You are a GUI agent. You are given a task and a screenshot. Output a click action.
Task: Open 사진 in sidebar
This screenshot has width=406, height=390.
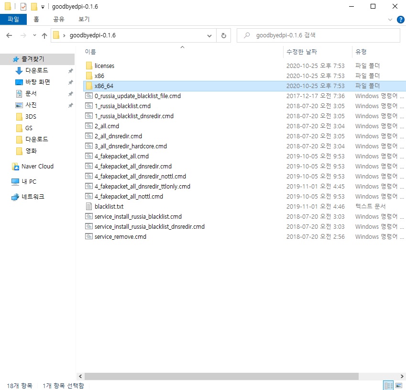click(31, 105)
